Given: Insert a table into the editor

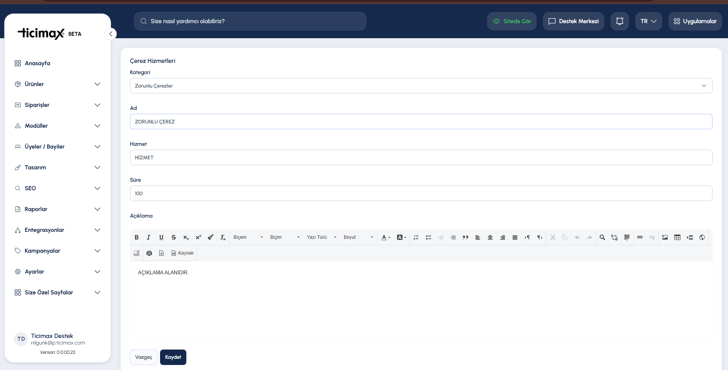Looking at the screenshot, I should (x=677, y=237).
